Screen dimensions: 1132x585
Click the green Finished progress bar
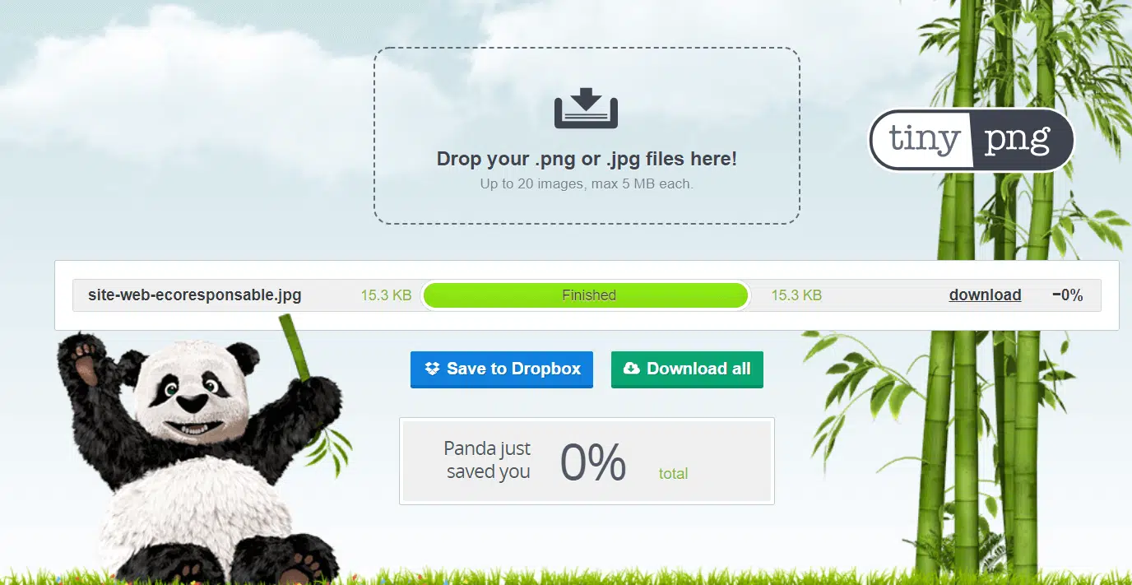coord(586,295)
